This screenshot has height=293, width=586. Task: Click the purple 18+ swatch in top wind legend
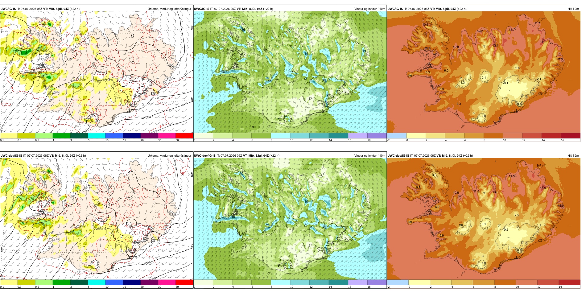pos(377,136)
